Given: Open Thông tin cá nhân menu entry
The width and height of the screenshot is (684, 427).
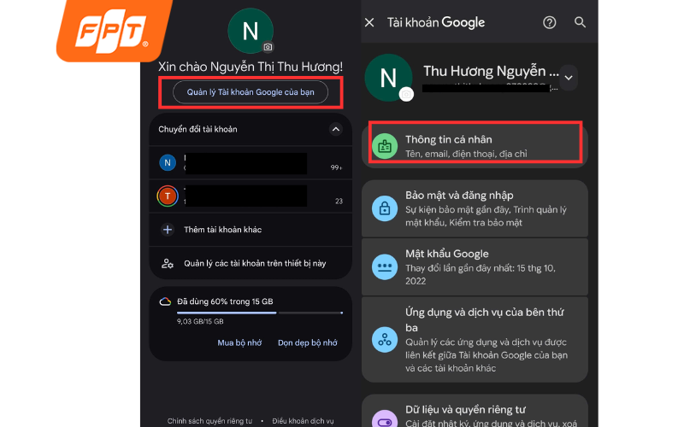Looking at the screenshot, I should click(x=475, y=145).
